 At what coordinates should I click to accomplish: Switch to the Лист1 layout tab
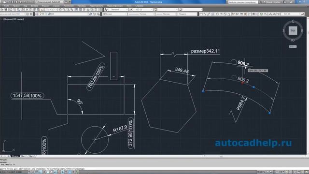tap(24, 156)
